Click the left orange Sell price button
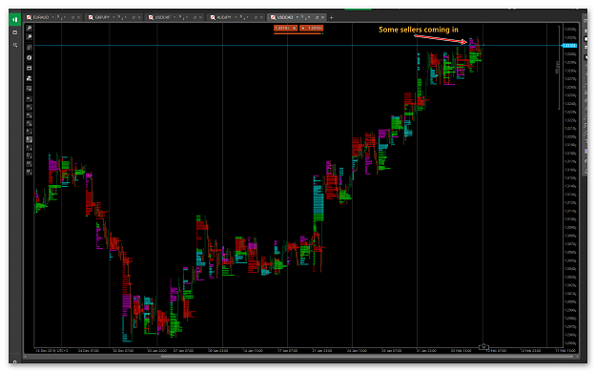 (x=285, y=29)
